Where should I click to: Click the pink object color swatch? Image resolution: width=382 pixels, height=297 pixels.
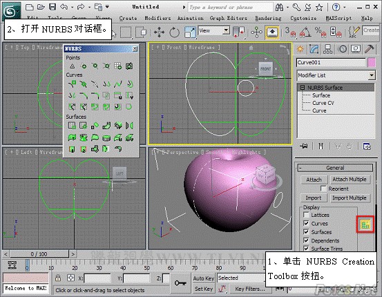pos(371,63)
